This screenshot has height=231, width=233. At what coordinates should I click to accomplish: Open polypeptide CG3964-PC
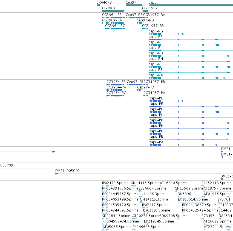click(x=115, y=96)
